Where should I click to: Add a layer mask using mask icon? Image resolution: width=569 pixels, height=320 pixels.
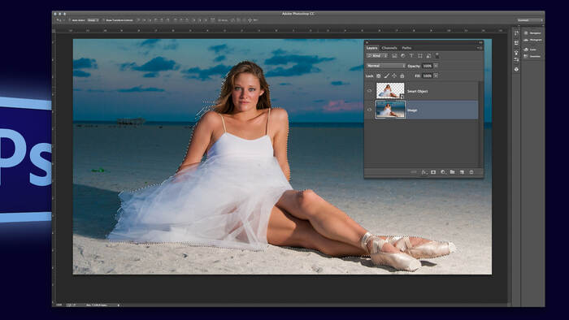click(433, 172)
